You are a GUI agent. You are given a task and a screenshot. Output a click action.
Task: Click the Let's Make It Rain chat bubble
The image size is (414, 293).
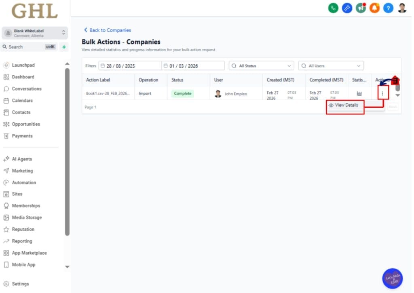tap(392, 278)
